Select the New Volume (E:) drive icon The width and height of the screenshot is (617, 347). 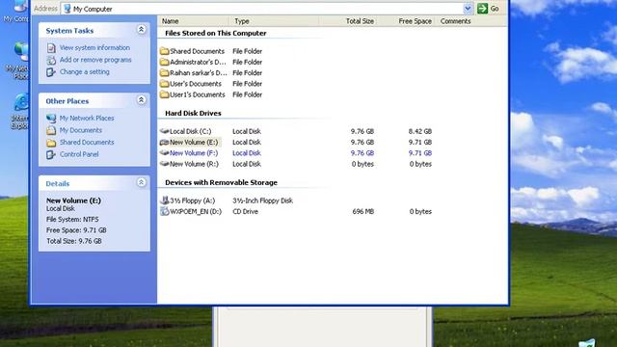(164, 142)
